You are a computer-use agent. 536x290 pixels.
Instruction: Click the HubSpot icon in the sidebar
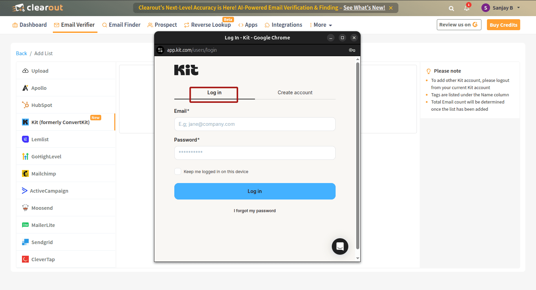pyautogui.click(x=25, y=105)
